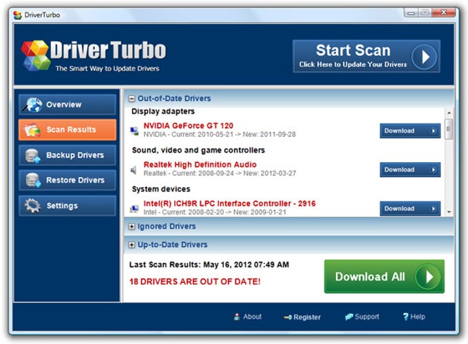Click the Download All play arrow icon

click(428, 277)
